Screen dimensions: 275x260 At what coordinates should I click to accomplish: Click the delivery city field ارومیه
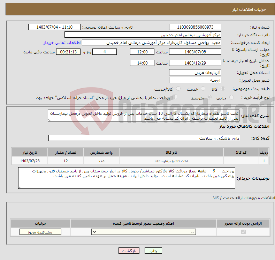(x=195, y=80)
